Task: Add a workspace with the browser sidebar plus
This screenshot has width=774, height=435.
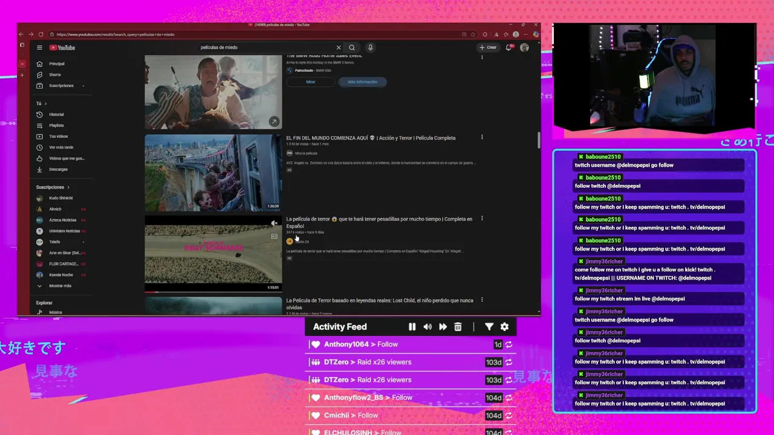Action: click(x=22, y=75)
